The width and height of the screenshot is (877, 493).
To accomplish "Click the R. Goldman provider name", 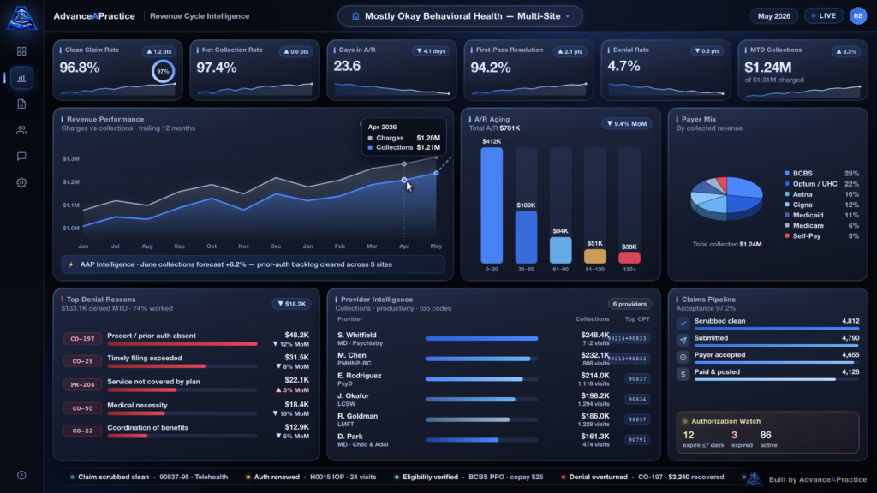I will tap(357, 416).
